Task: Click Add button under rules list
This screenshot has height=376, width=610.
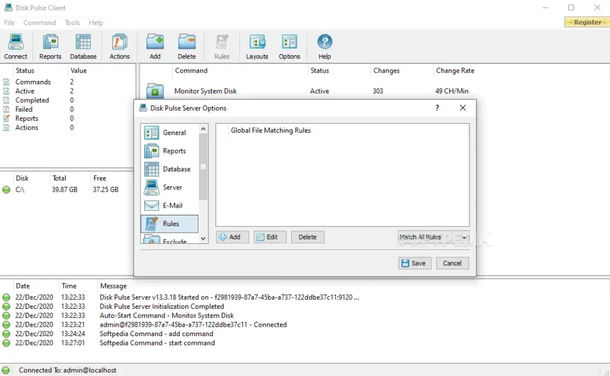Action: pos(232,237)
